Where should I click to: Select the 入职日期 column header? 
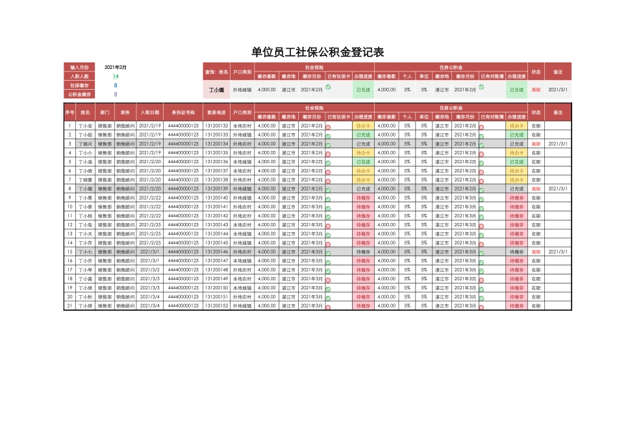[x=150, y=113]
